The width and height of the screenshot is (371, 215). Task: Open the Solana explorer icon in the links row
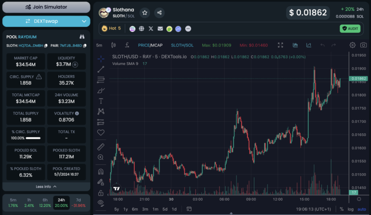[x=132, y=29]
